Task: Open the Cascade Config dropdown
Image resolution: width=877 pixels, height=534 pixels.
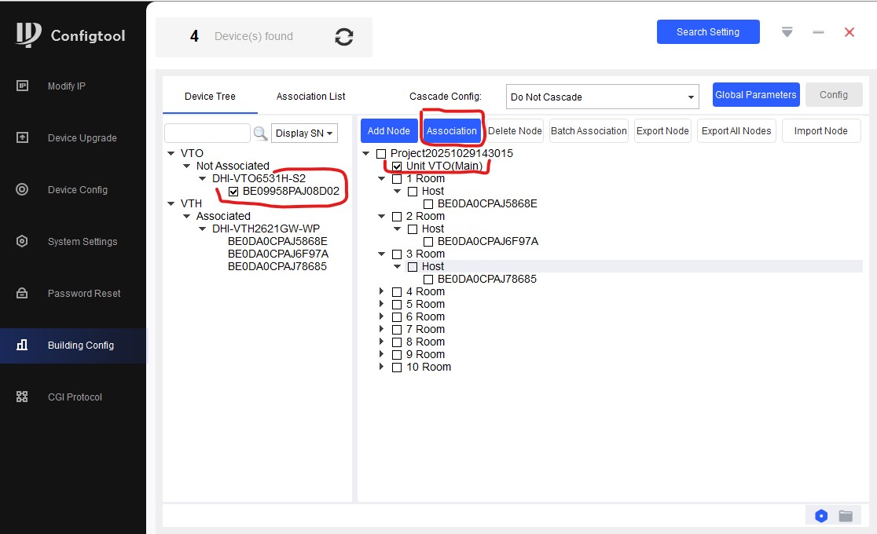Action: pos(602,97)
